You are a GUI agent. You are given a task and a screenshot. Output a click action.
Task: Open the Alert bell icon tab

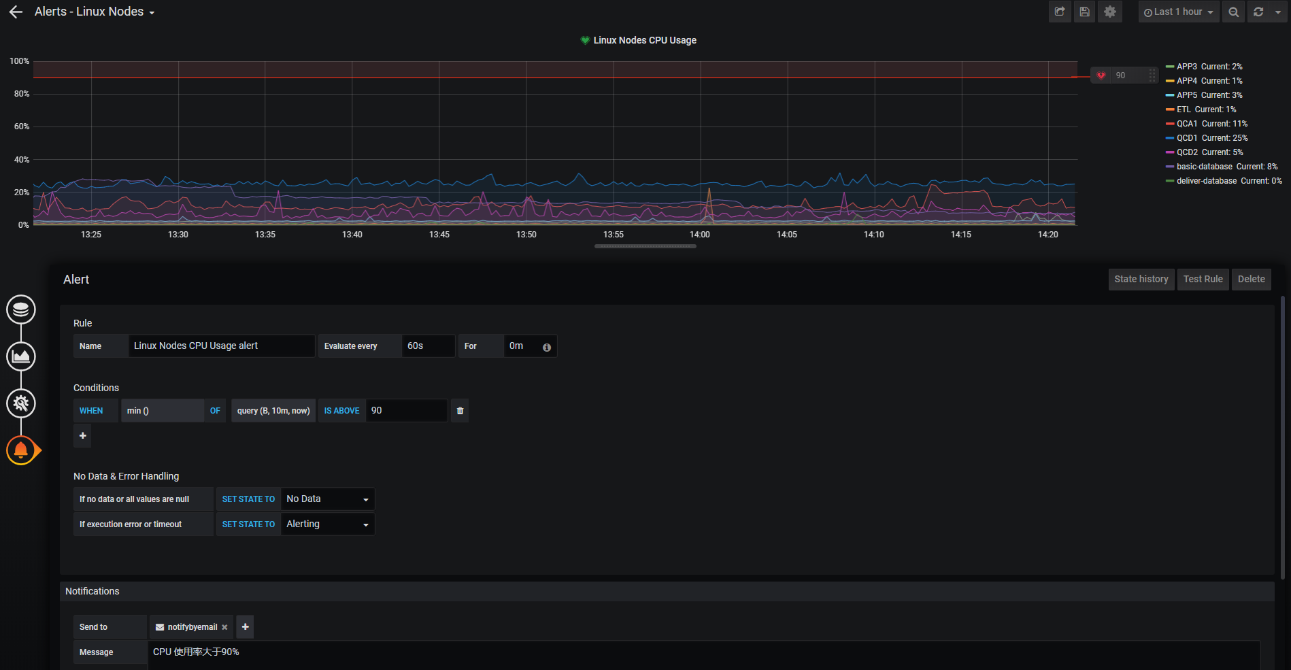(21, 450)
